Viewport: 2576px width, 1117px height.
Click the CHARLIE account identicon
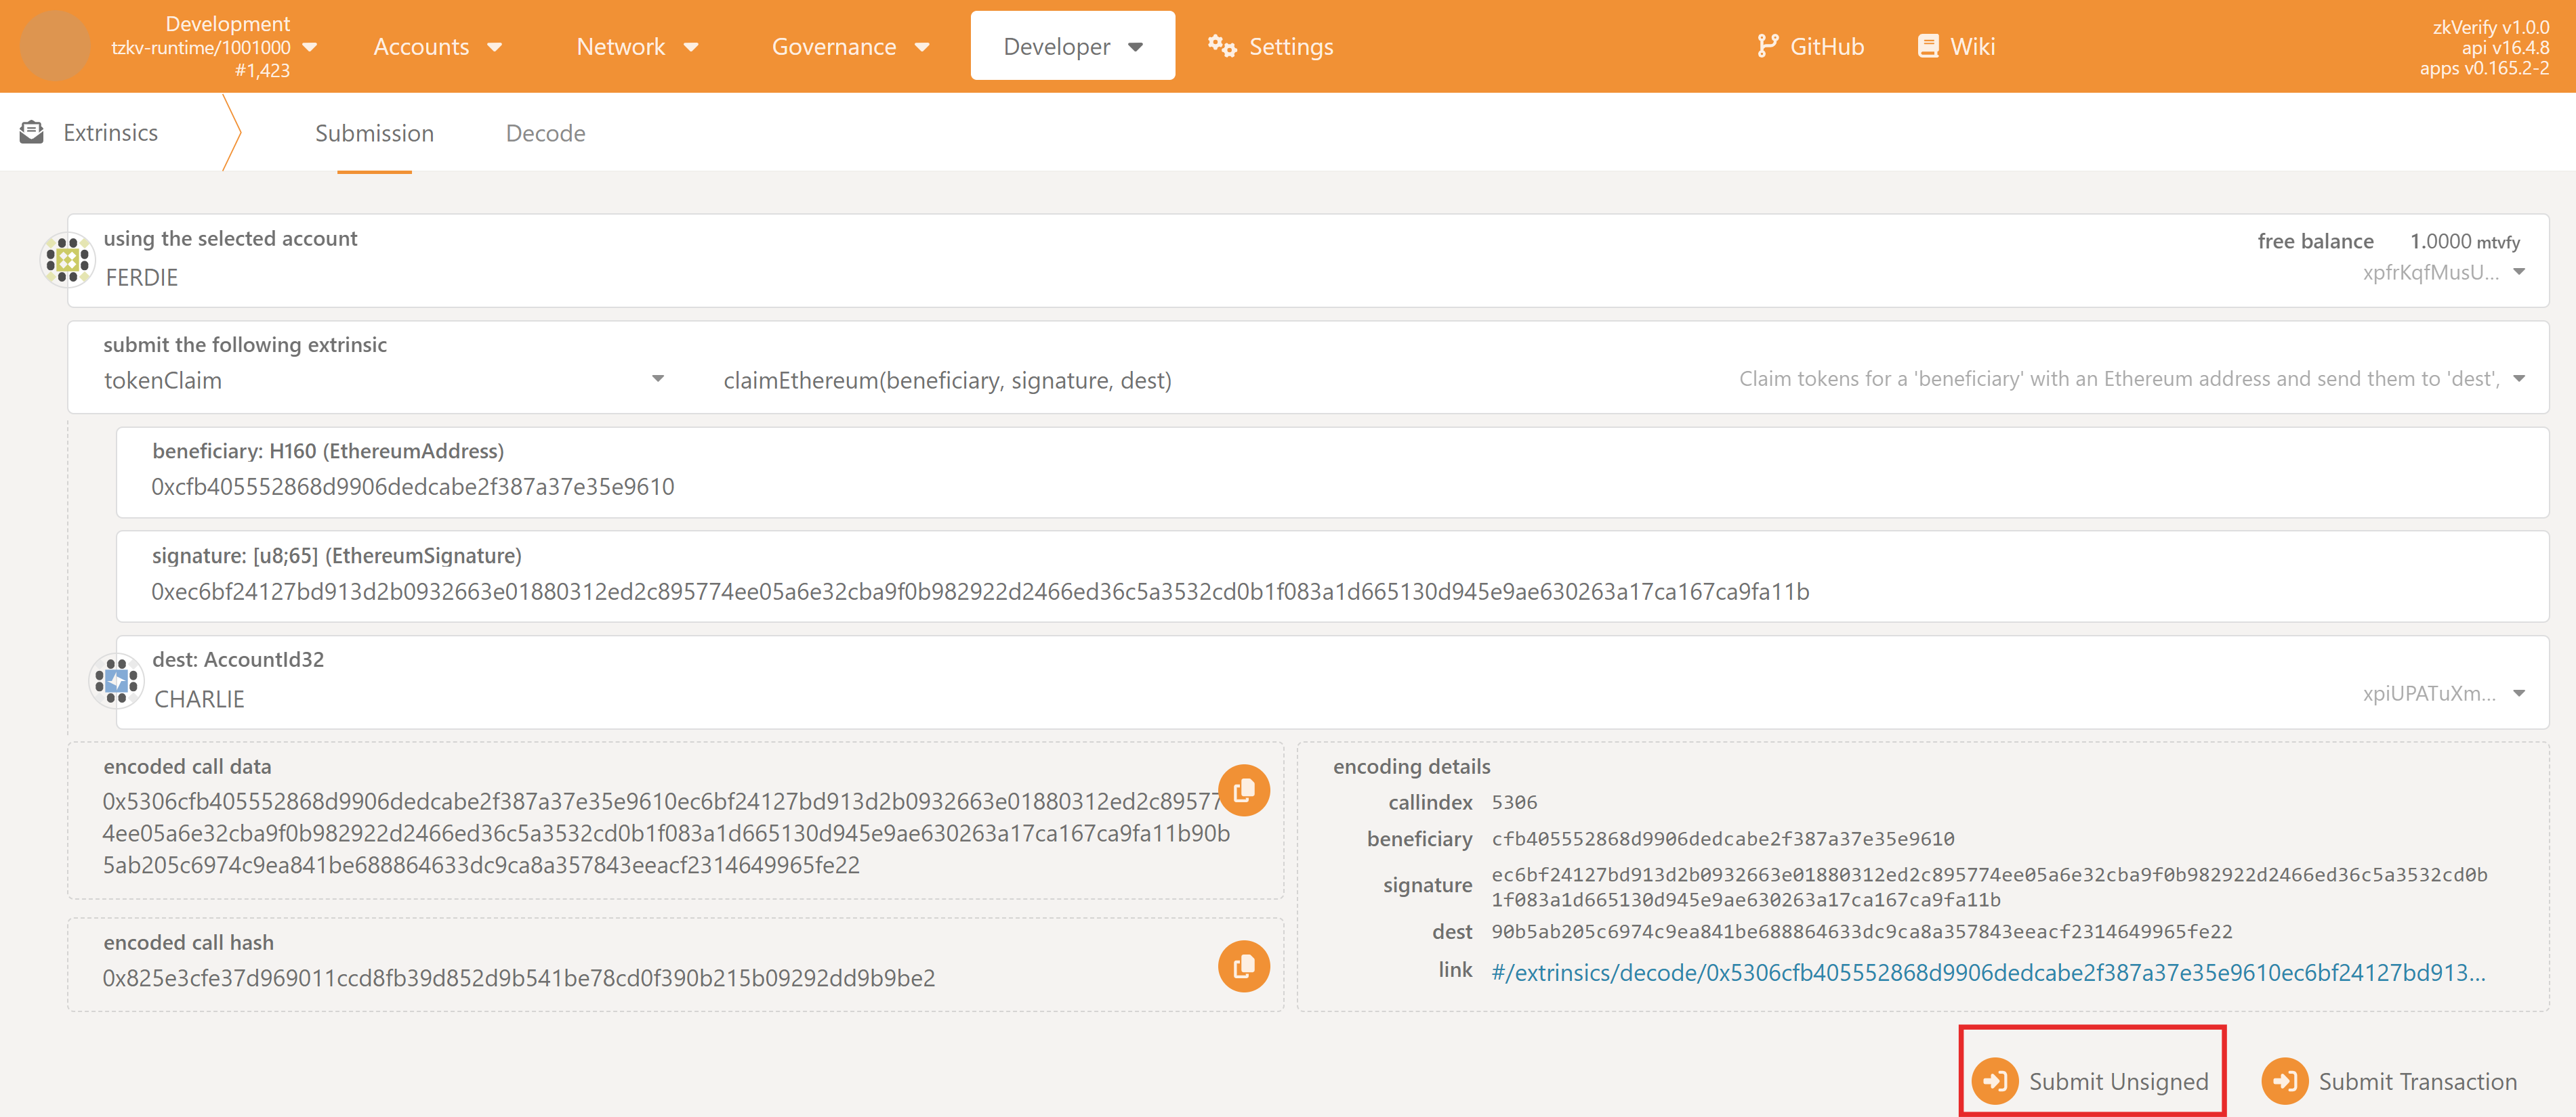coord(116,682)
